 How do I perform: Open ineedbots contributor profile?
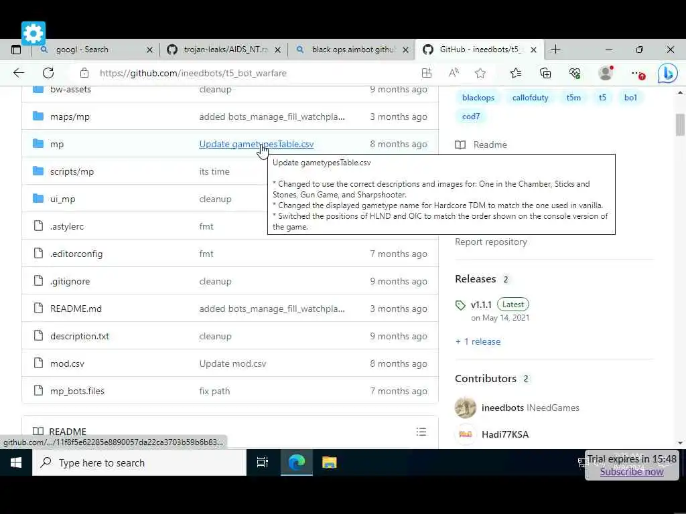pyautogui.click(x=502, y=408)
